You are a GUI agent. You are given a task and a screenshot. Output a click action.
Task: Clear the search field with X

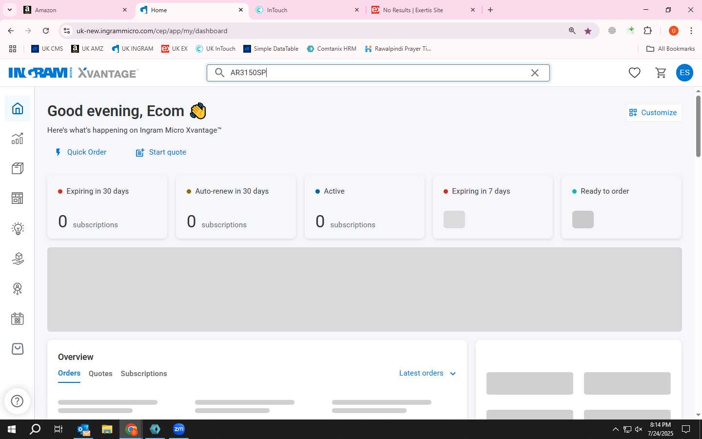tap(535, 73)
